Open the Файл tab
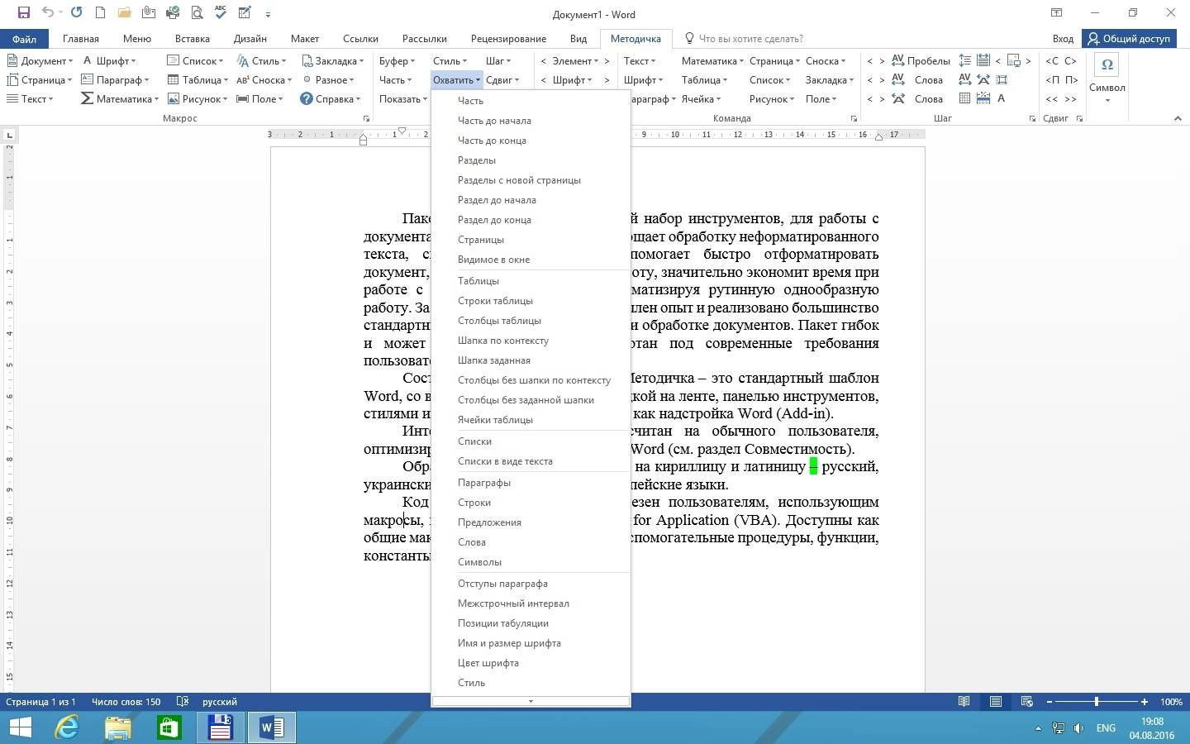This screenshot has height=744, width=1190. [24, 38]
